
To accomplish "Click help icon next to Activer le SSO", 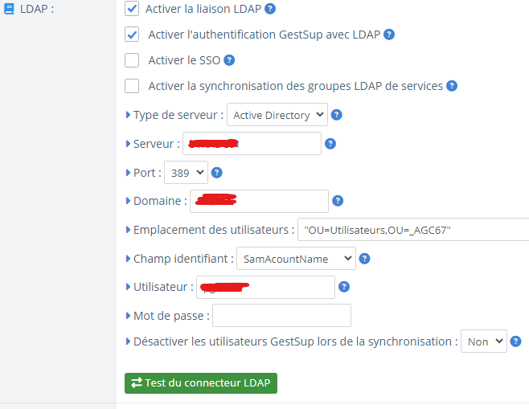I will [x=229, y=60].
